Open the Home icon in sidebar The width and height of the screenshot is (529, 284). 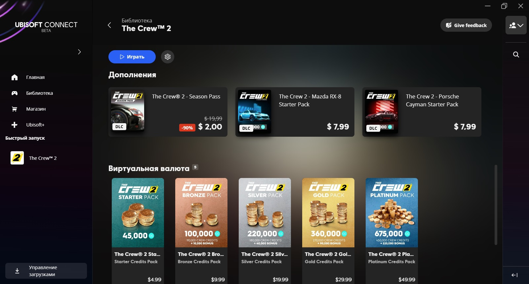(x=15, y=77)
